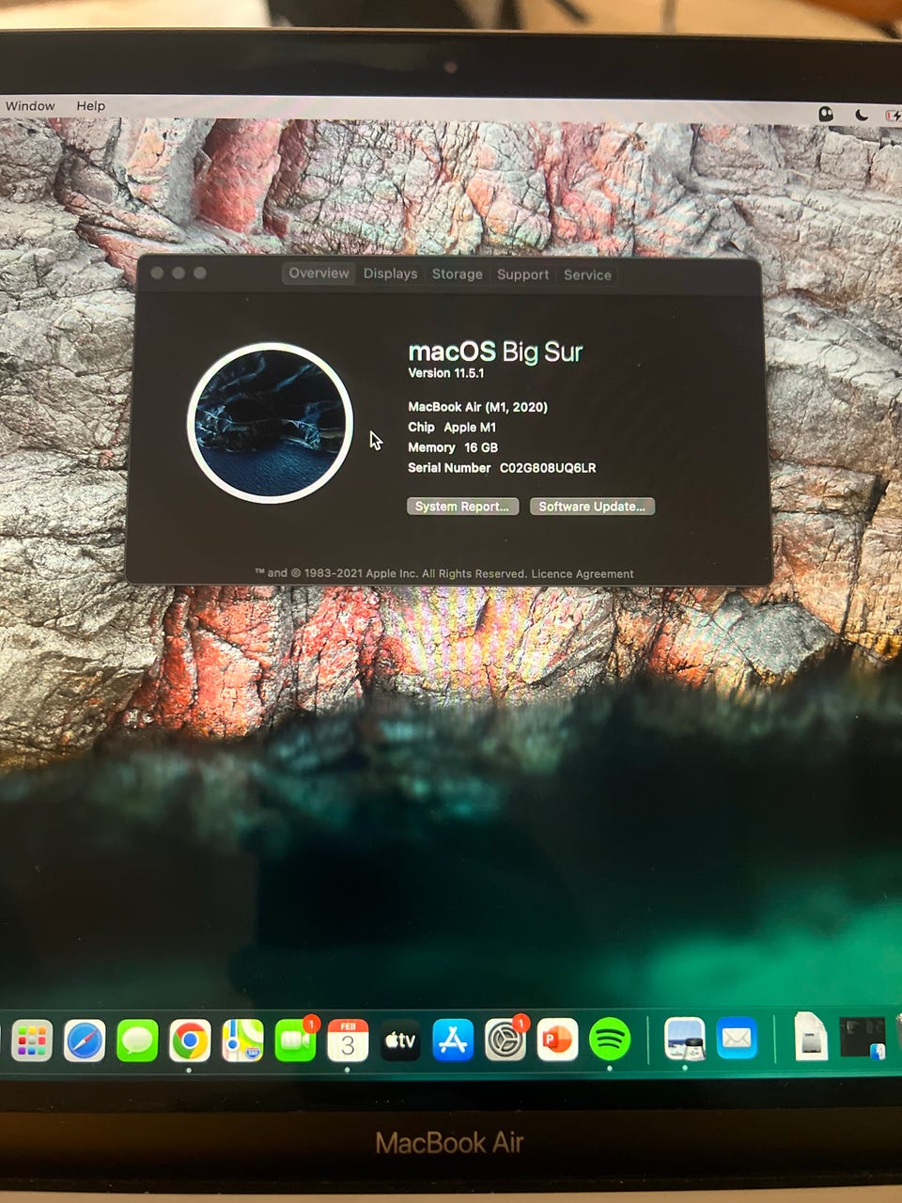Open the Calendar app showing Feb 3
Image resolution: width=902 pixels, height=1203 pixels.
coord(348,1040)
